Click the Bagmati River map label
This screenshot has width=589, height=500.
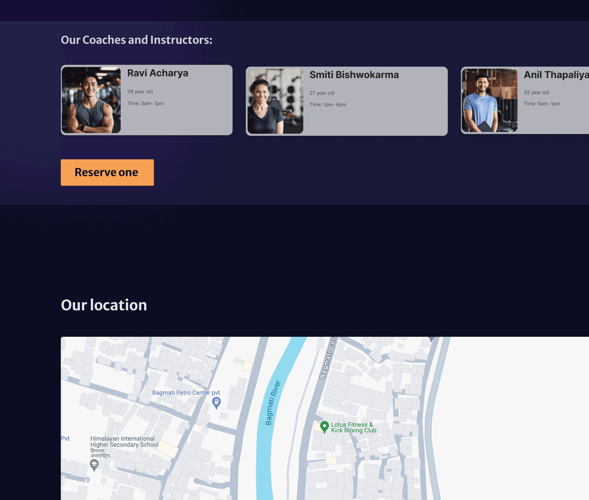pyautogui.click(x=272, y=403)
